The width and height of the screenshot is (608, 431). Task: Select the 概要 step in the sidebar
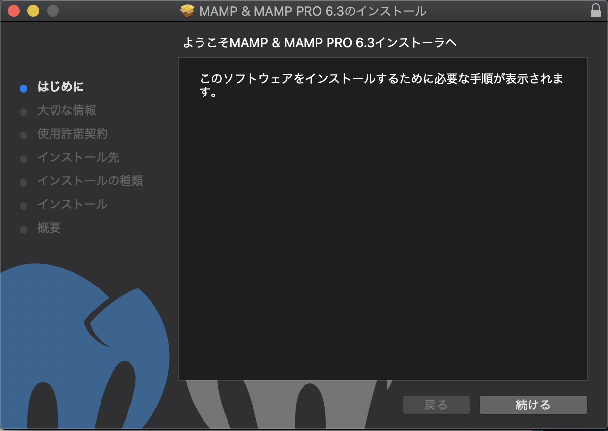(x=49, y=228)
